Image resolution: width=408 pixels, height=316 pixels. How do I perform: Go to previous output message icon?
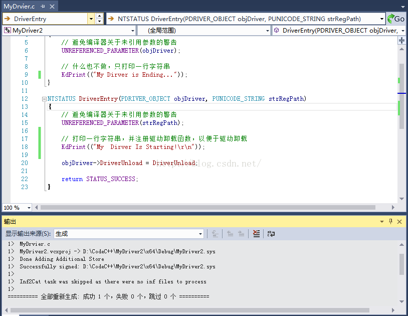230,234
